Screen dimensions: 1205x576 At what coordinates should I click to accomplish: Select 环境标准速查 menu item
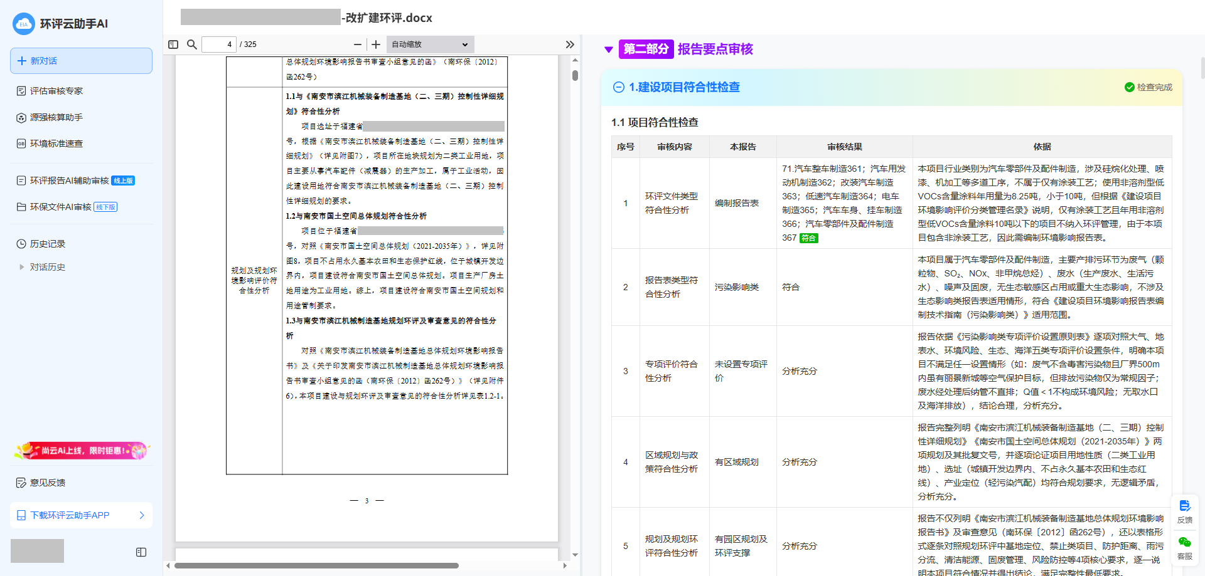[x=56, y=144]
